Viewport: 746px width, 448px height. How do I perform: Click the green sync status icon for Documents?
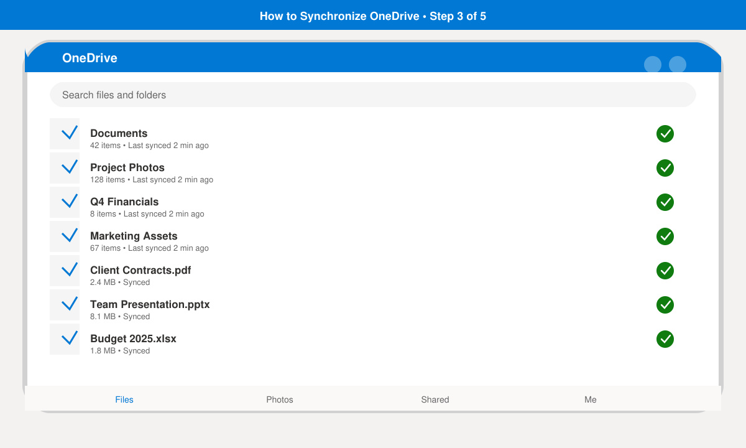(665, 134)
